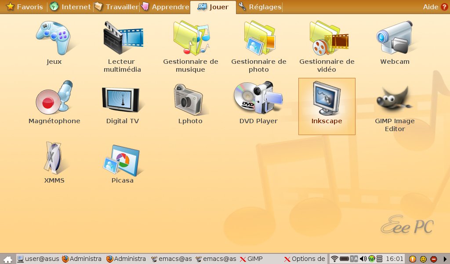The image size is (450, 264).
Task: Switch to the Favoris tab
Action: coord(25,7)
